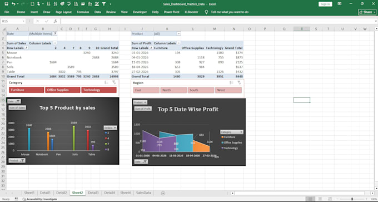Click Sort ascending quick access icon
This screenshot has width=378, height=202.
coord(49,4)
